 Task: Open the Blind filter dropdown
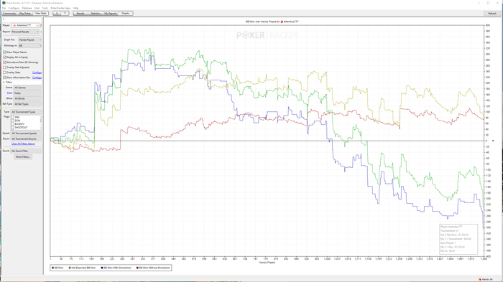[27, 98]
